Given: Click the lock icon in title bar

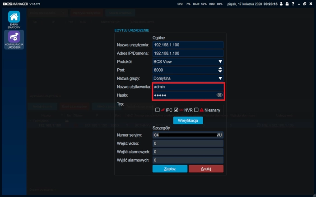Looking at the screenshot, I should click(287, 4).
